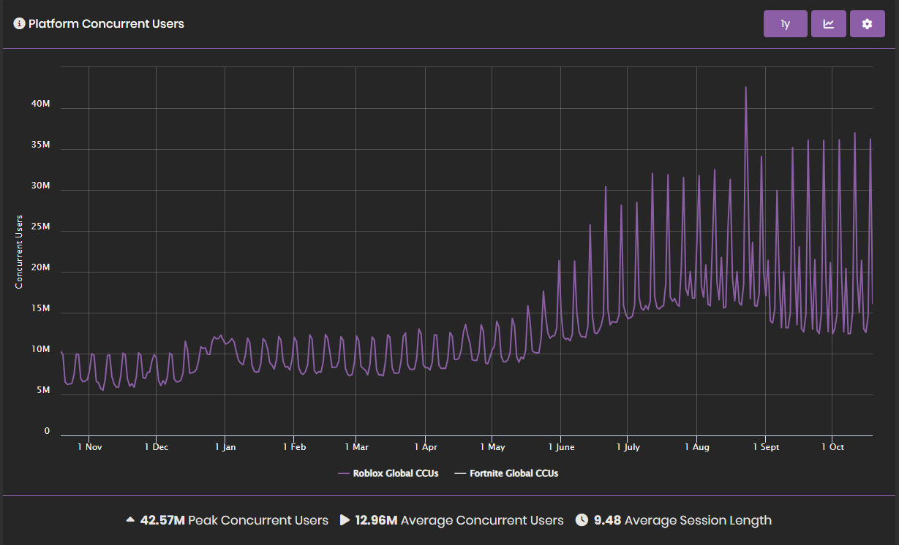This screenshot has height=545, width=899.
Task: Switch chart type using the line chart icon
Action: pos(828,24)
